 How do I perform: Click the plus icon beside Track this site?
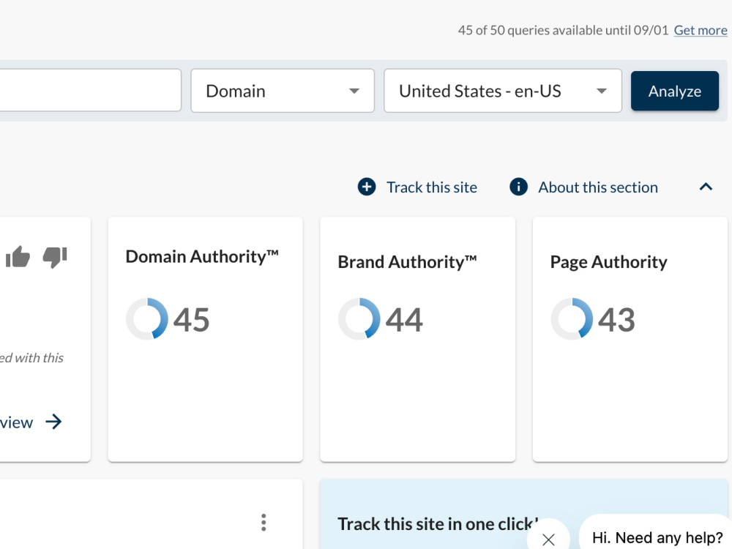coord(367,187)
